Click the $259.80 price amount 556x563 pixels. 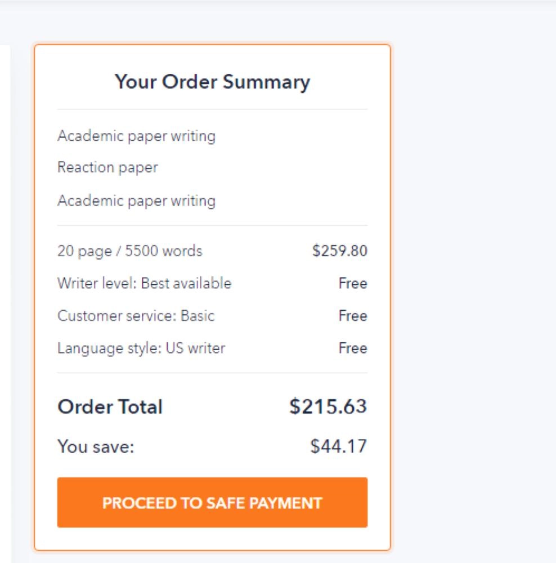(340, 251)
